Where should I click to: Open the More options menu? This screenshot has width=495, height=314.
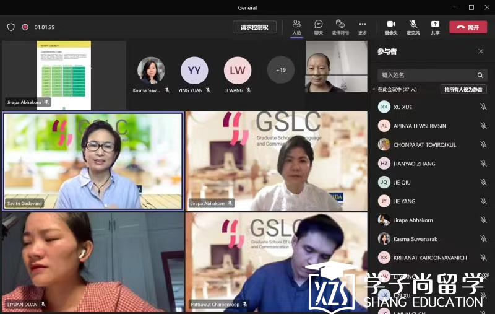coord(363,27)
